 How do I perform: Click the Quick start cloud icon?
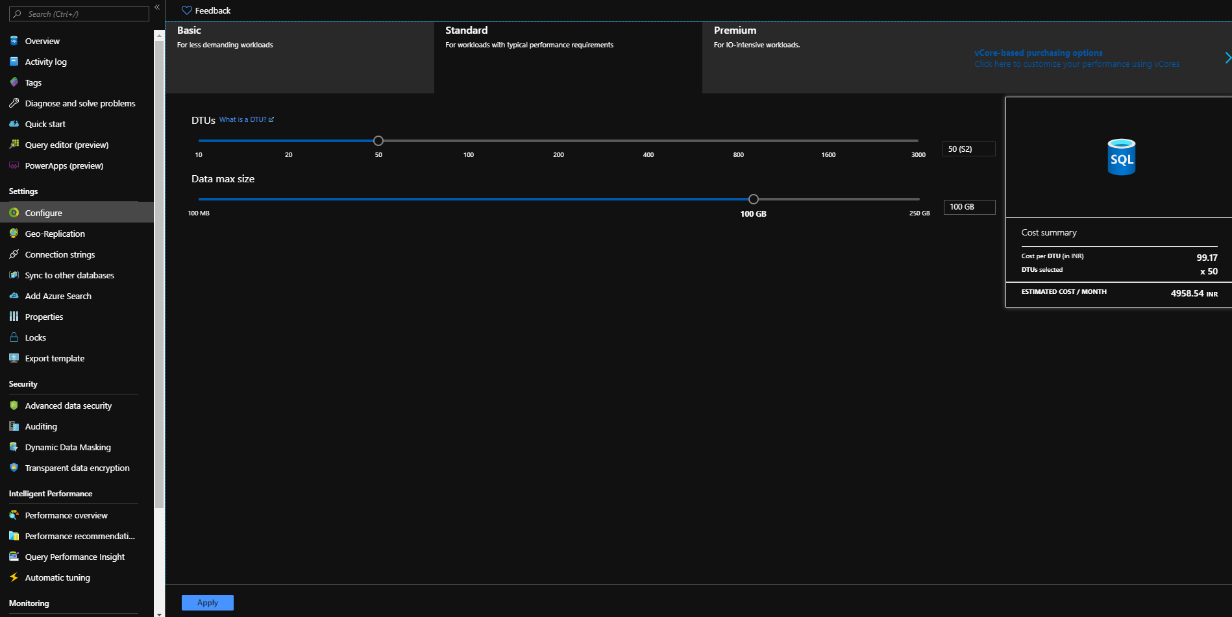pyautogui.click(x=14, y=124)
